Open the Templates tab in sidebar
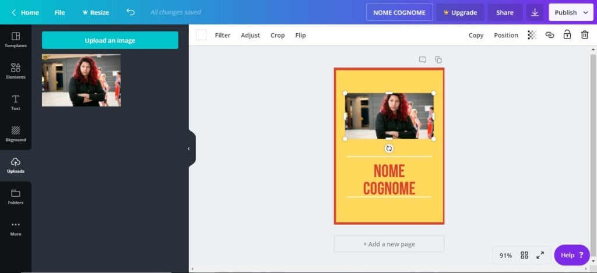 pos(16,40)
